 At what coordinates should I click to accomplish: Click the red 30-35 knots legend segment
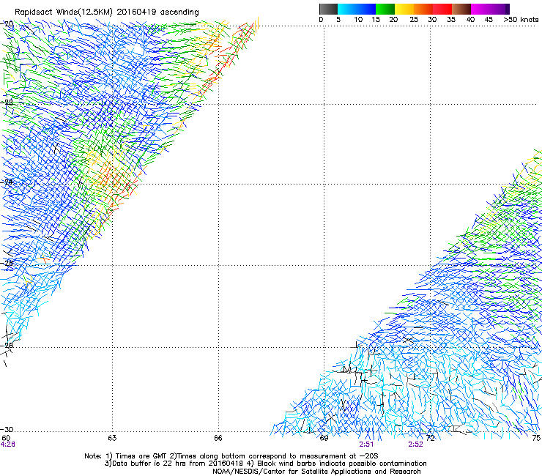click(442, 9)
